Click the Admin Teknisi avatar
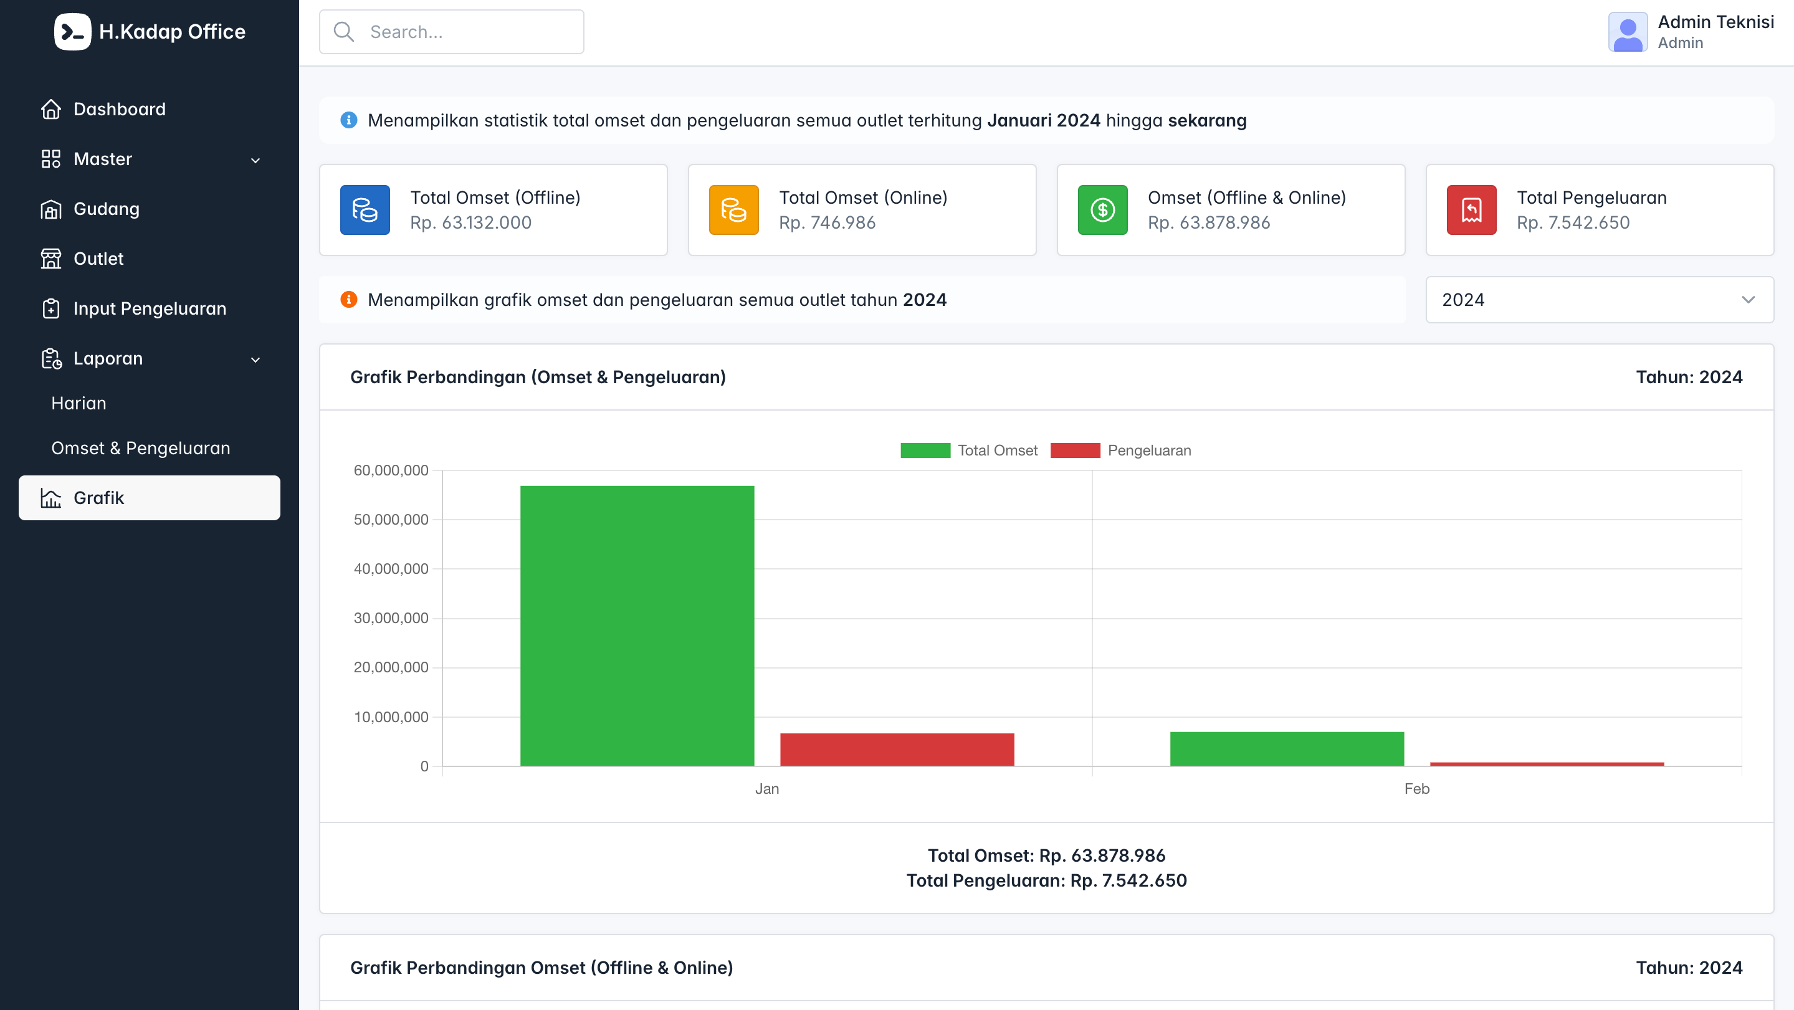Screen dimensions: 1794x1010 tap(1628, 32)
